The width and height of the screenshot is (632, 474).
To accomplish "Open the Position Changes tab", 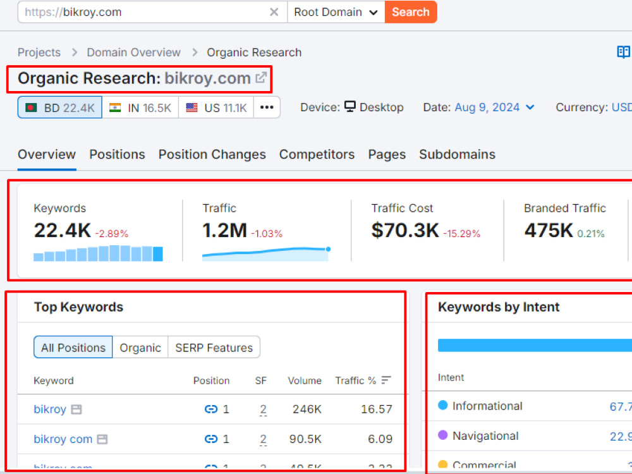I will [212, 154].
